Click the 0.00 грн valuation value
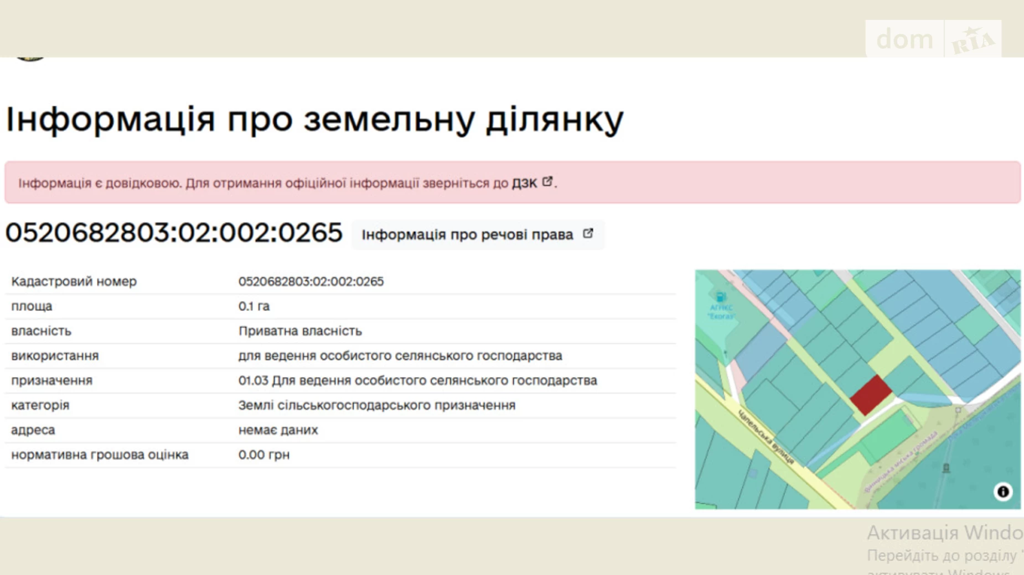Viewport: 1024px width, 575px height. point(263,455)
